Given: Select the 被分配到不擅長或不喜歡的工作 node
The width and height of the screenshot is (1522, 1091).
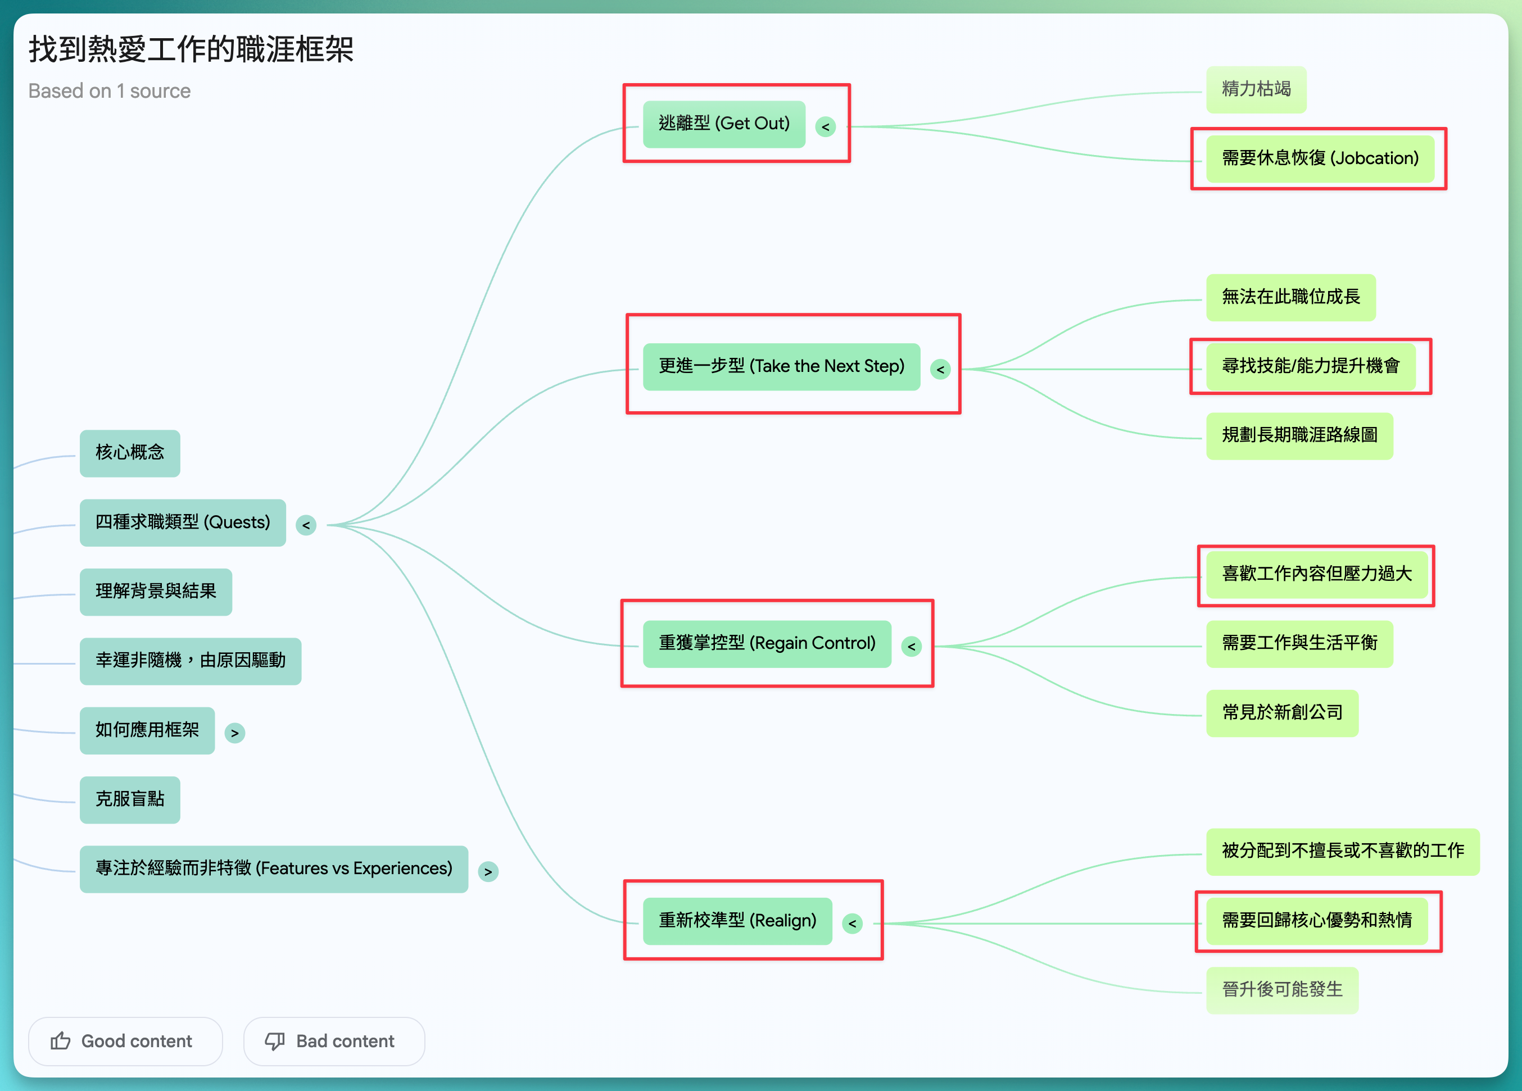Looking at the screenshot, I should (1342, 852).
